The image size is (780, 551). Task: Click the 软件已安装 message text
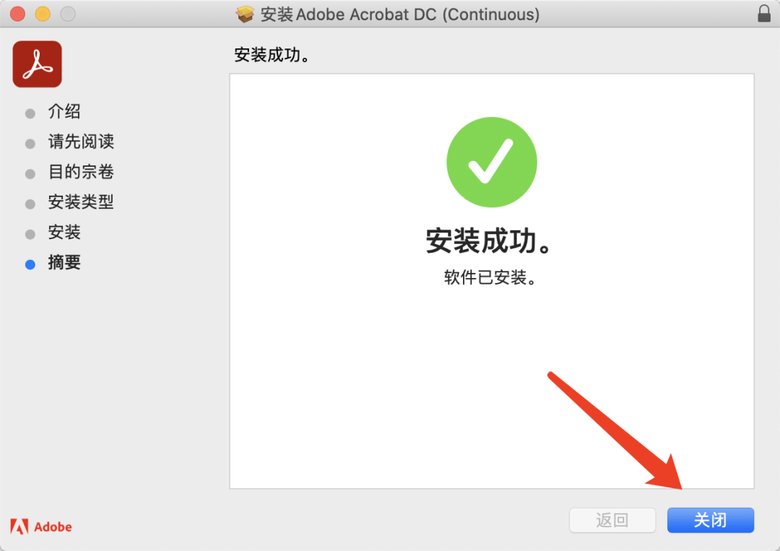tap(490, 277)
